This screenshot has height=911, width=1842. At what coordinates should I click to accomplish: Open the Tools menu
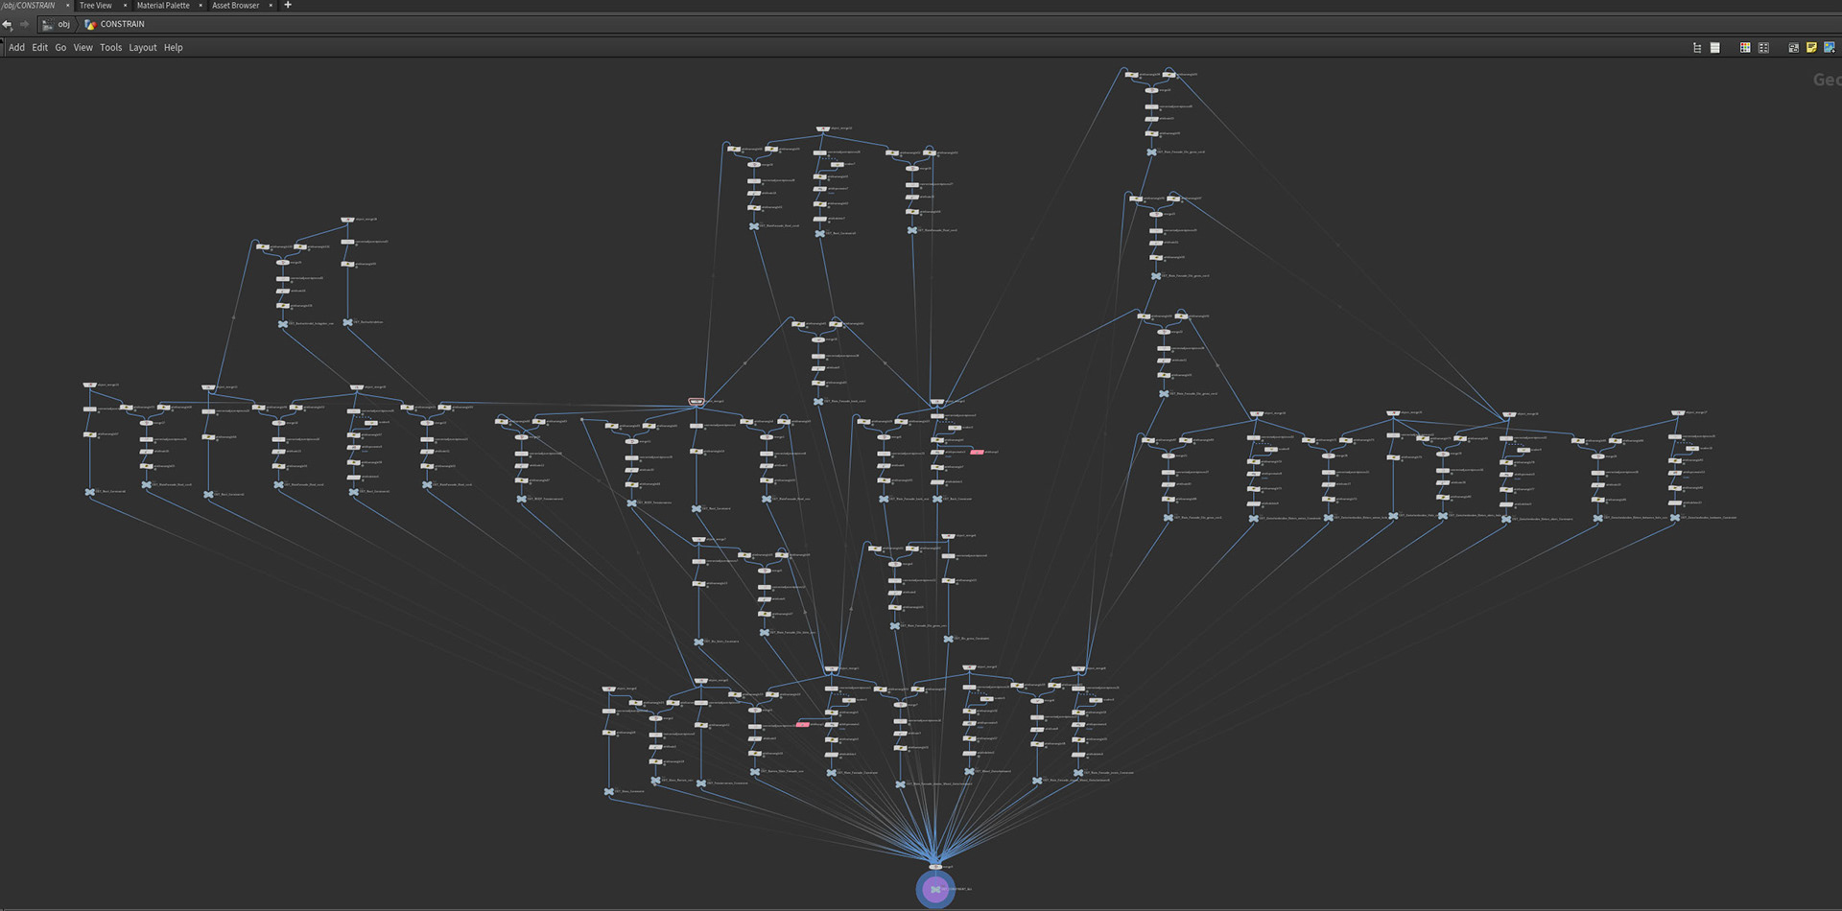pos(109,47)
